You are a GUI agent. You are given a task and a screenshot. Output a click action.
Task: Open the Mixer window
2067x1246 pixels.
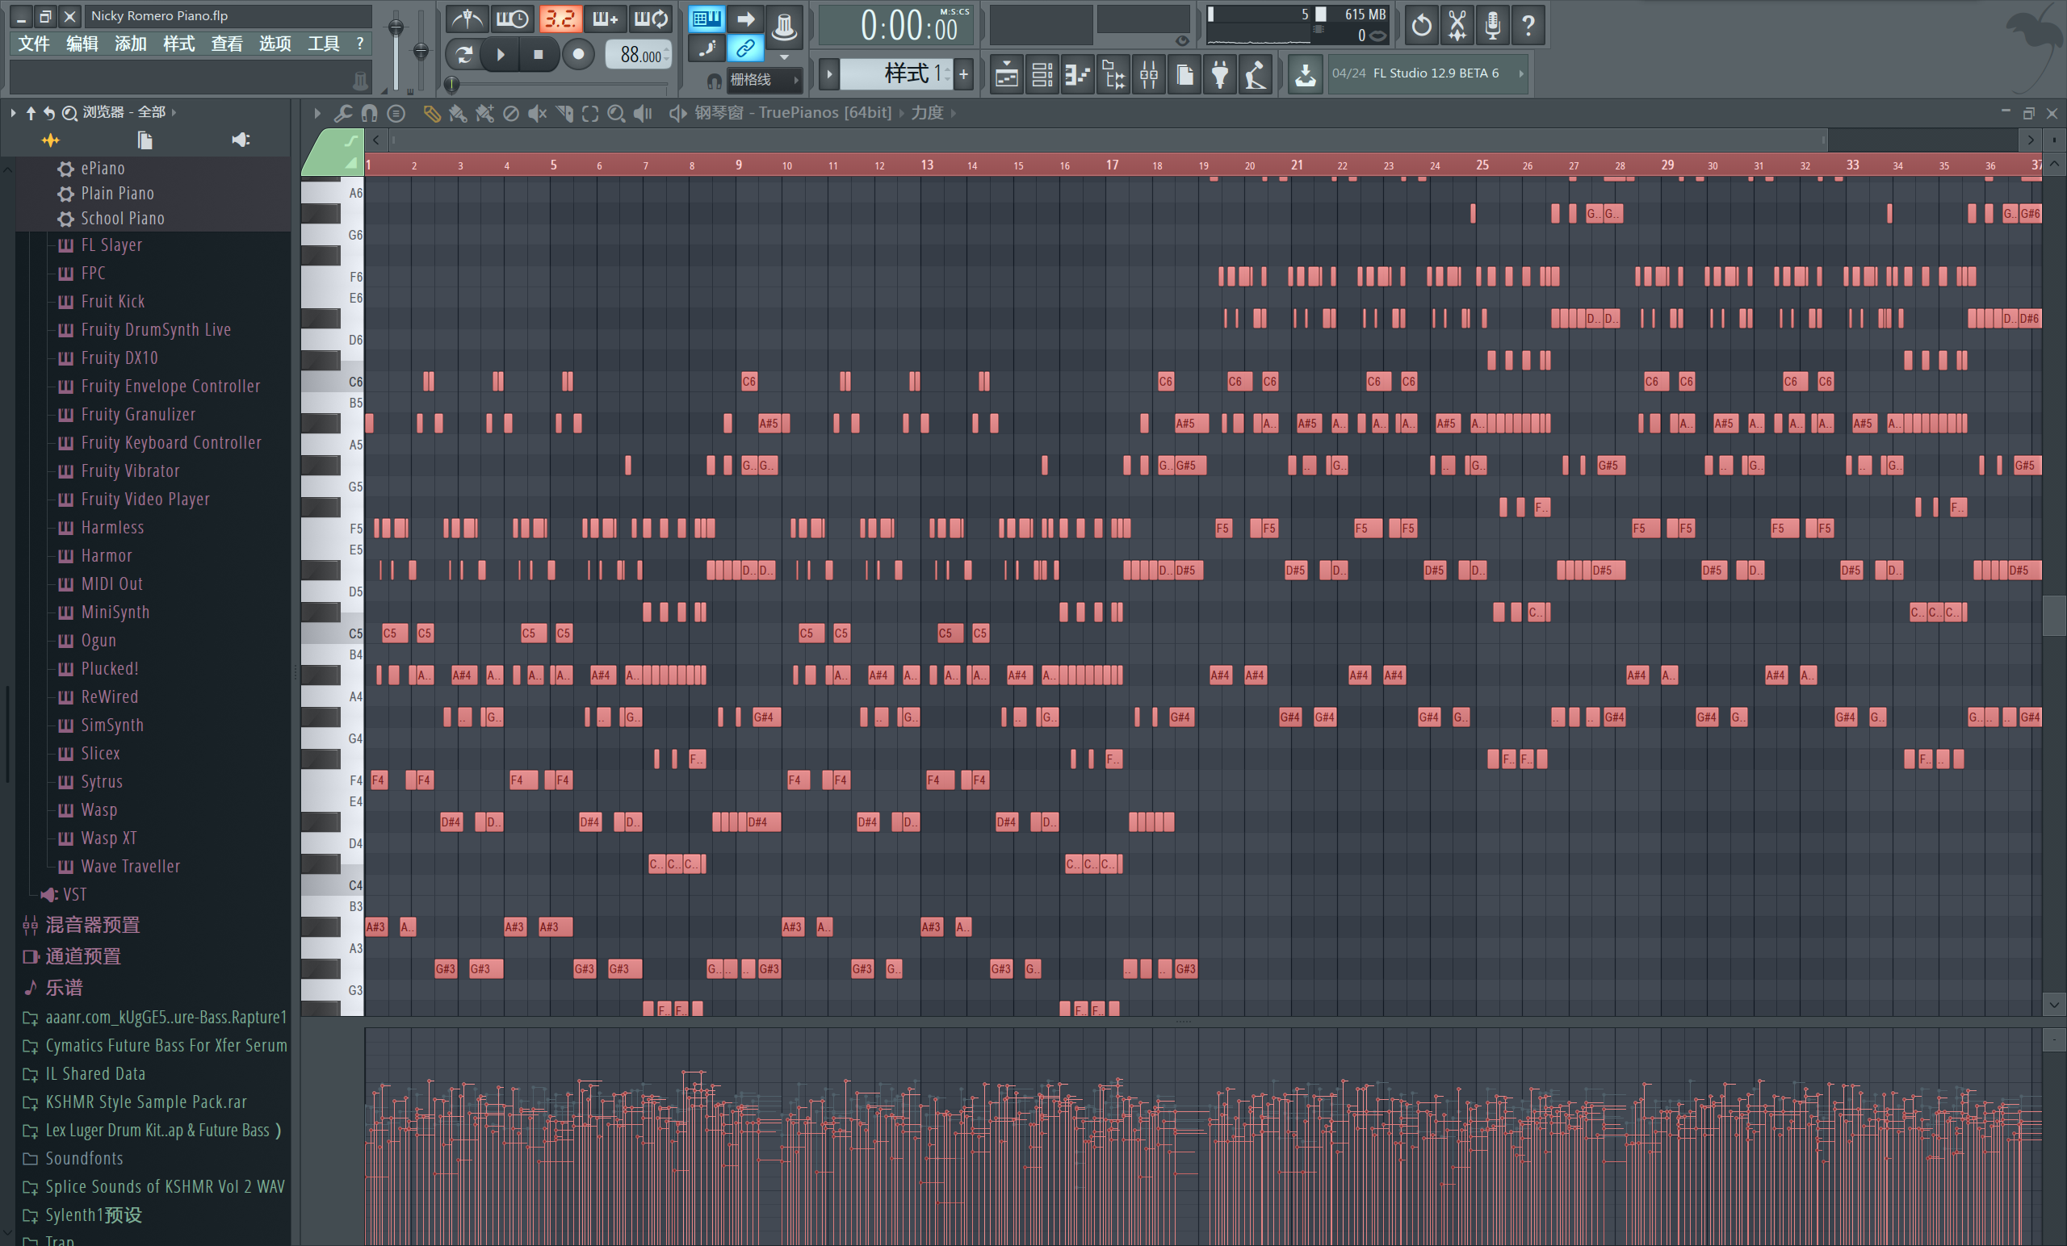[x=1148, y=74]
